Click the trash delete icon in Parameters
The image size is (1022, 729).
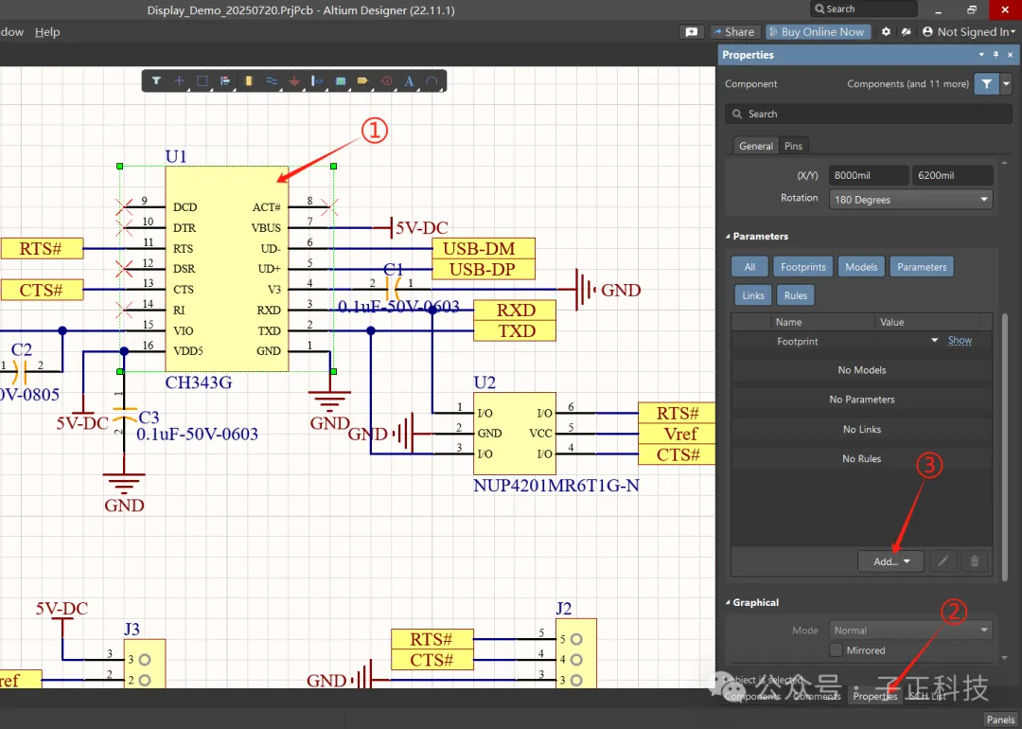[x=975, y=560]
